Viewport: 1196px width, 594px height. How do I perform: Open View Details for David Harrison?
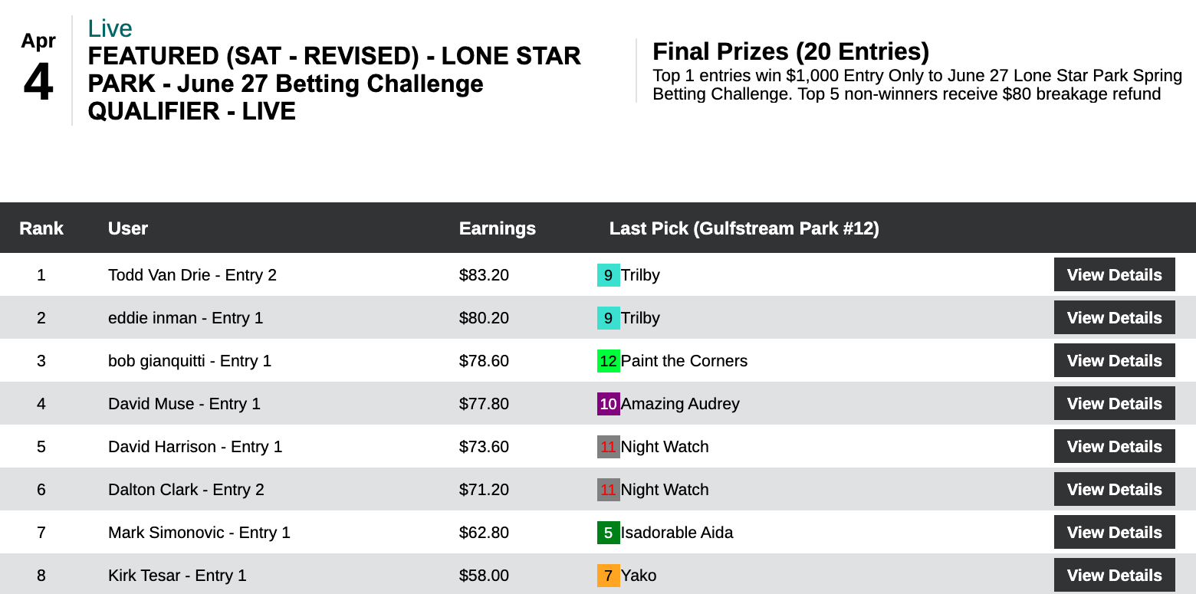(x=1114, y=447)
